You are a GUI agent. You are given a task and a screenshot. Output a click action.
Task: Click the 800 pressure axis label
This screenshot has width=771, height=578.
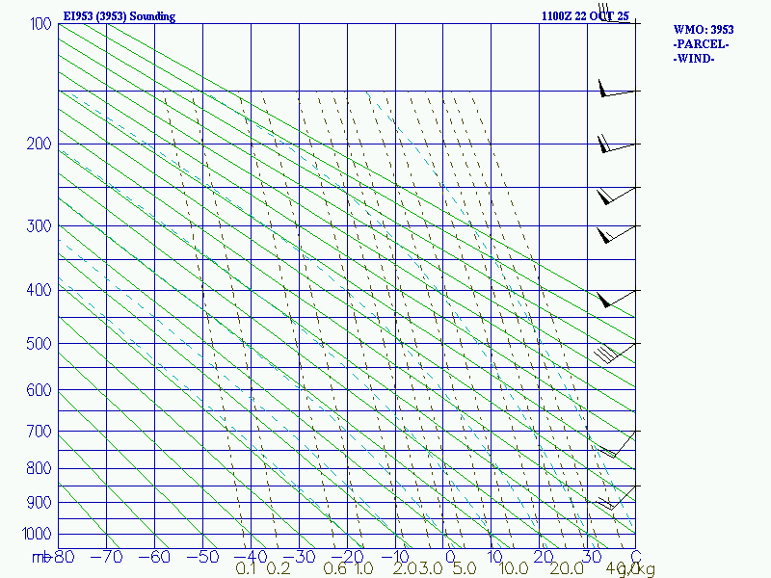coord(39,468)
